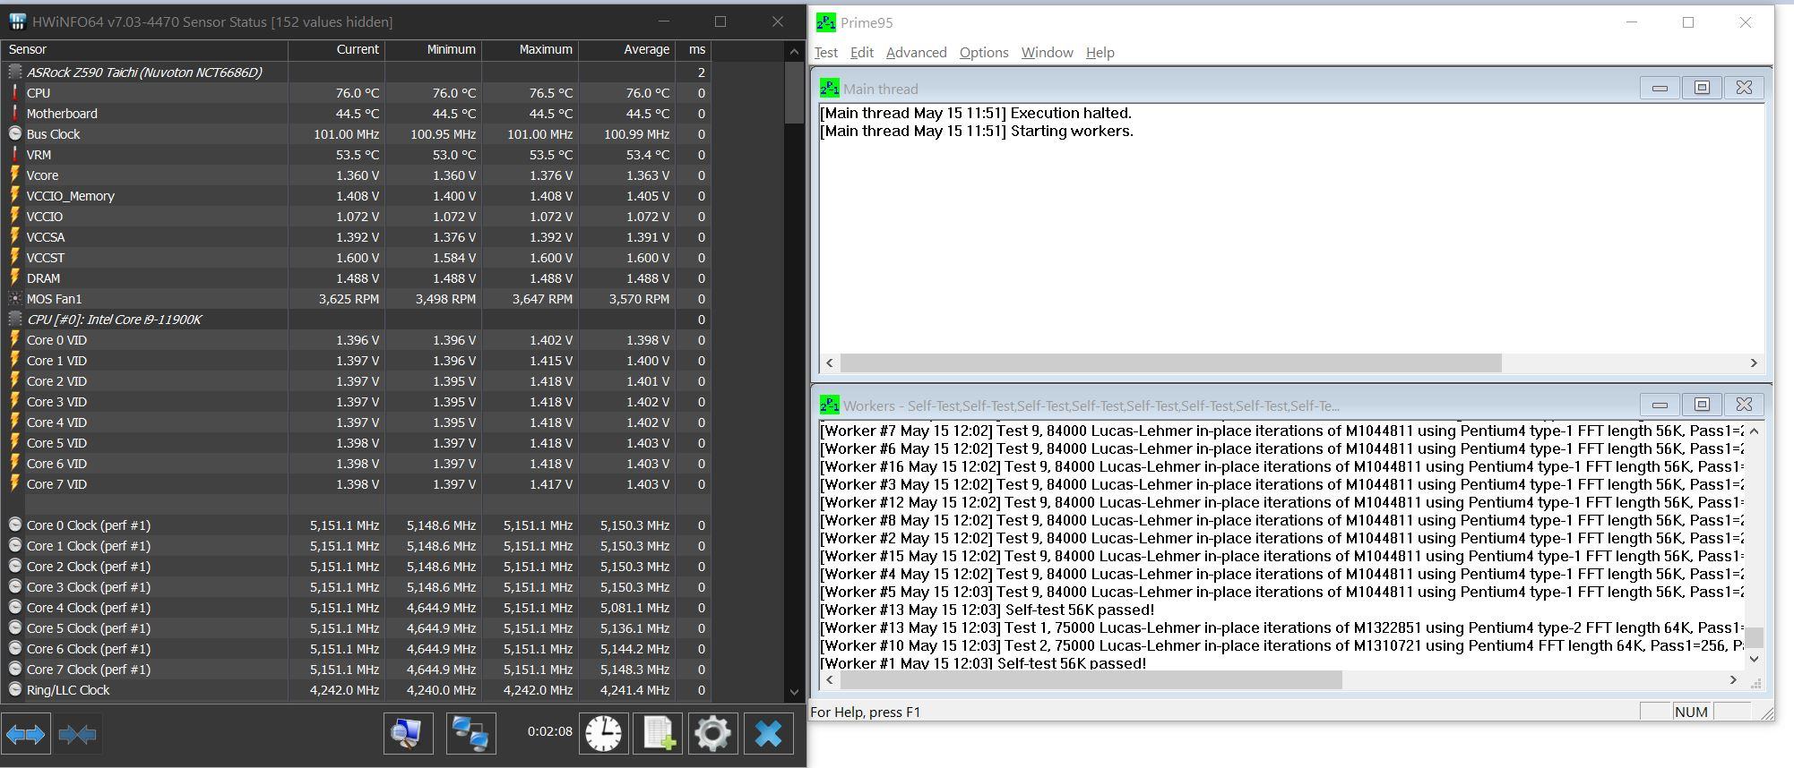Click the ASRock Z590 Taichi chip icon
This screenshot has width=1794, height=768.
(15, 72)
